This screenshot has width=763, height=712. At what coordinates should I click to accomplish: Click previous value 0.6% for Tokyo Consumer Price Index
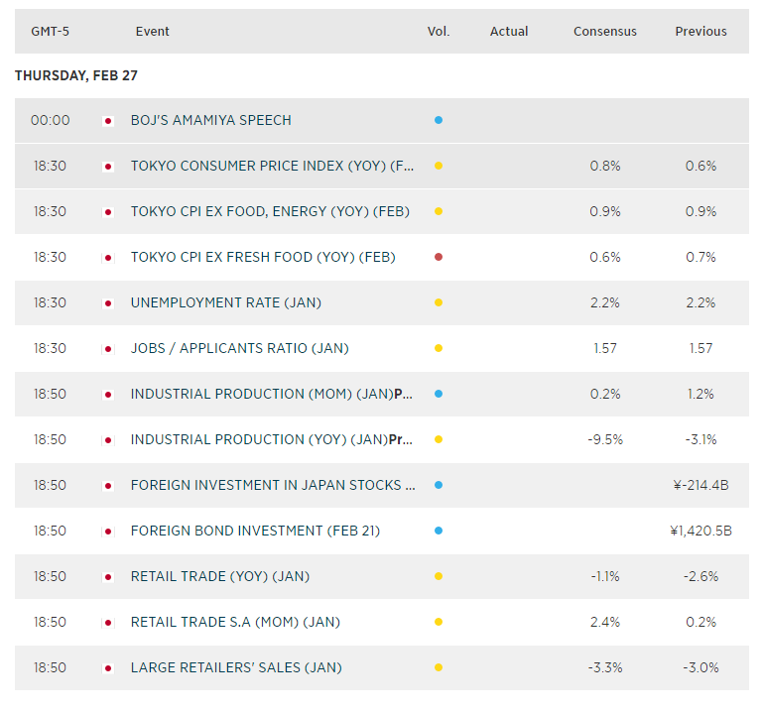click(700, 166)
